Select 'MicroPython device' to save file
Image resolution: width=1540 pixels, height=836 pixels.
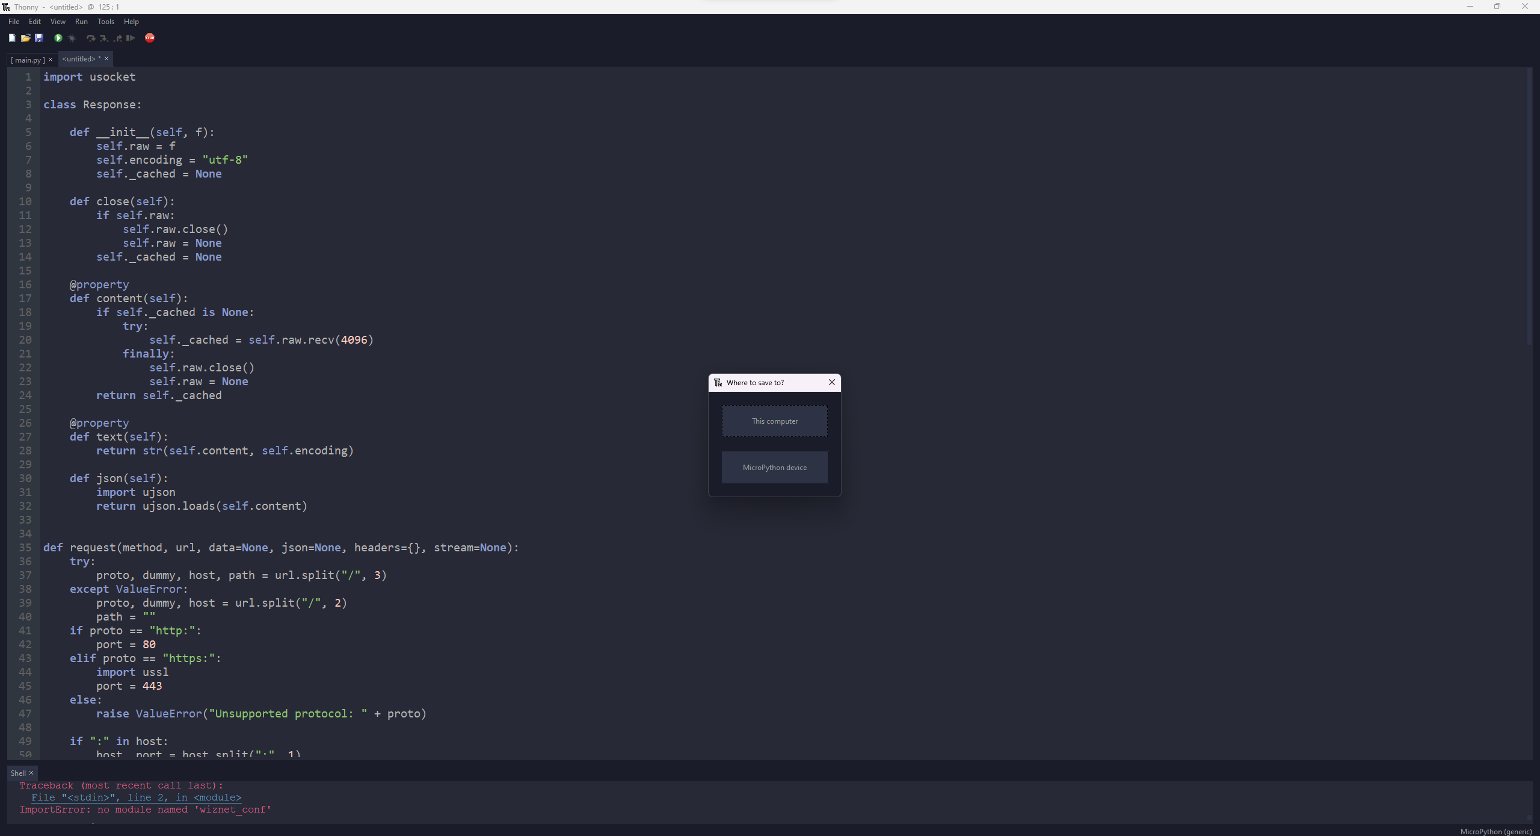(775, 466)
